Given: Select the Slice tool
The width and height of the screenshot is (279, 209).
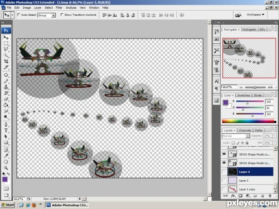Looking at the screenshot, I should 6,67.
